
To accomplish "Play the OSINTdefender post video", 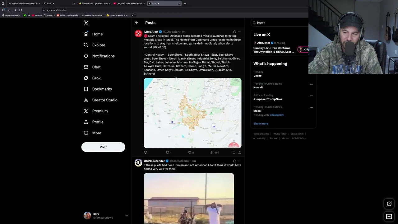I will (x=189, y=198).
